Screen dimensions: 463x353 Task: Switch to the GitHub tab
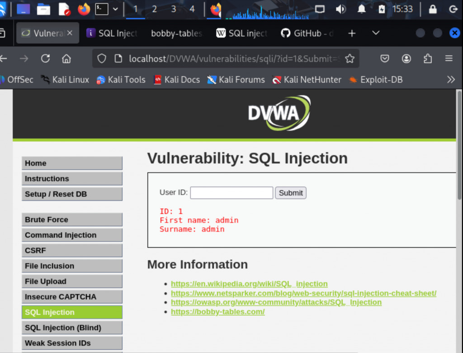pyautogui.click(x=307, y=33)
